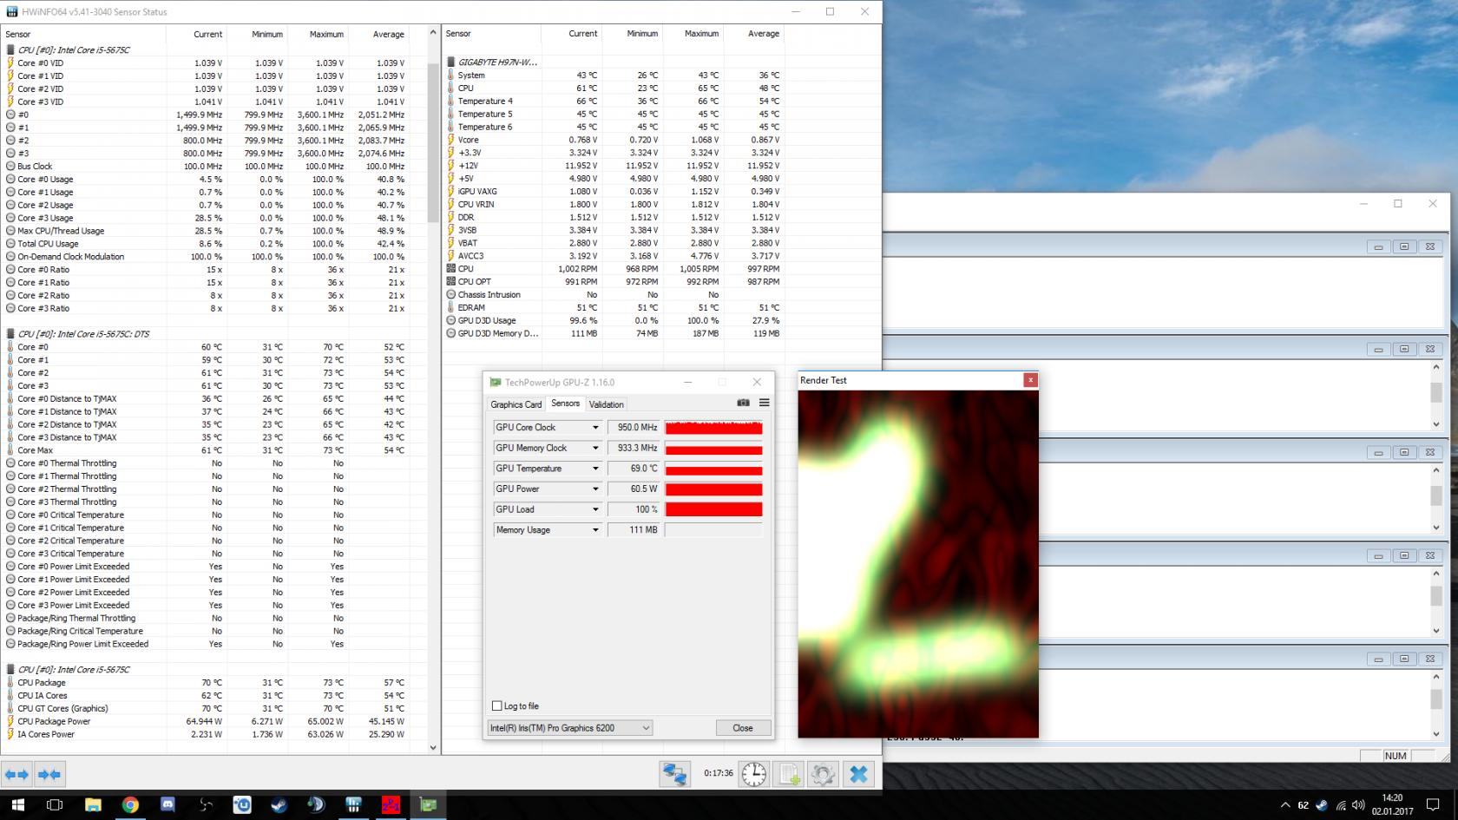Take a GPU-Z screenshot with camera icon
This screenshot has width=1458, height=820.
(x=743, y=403)
